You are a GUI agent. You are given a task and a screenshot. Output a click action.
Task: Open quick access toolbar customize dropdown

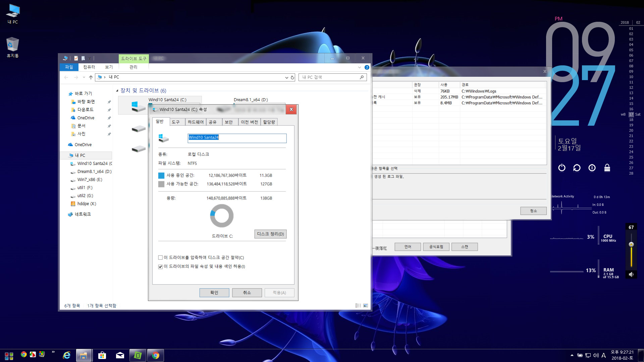point(90,59)
